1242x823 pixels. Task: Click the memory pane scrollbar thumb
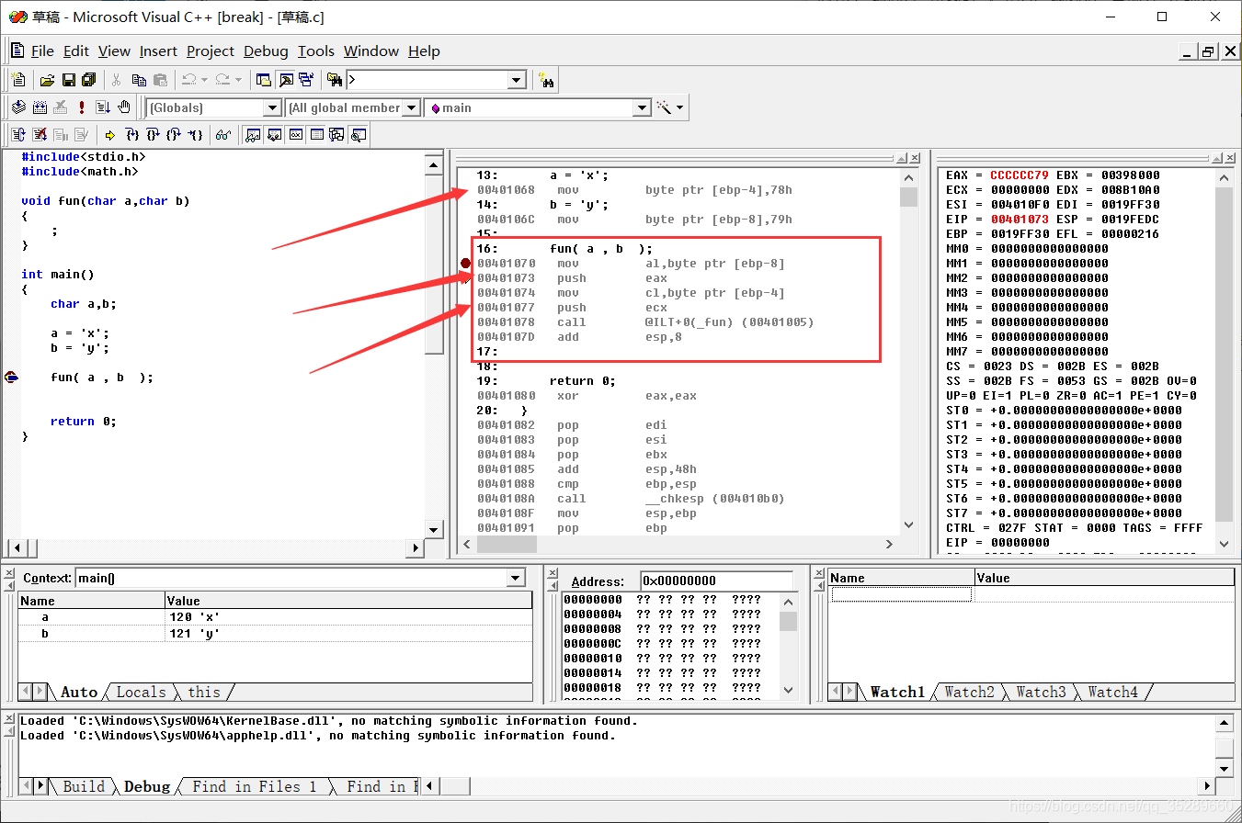pyautogui.click(x=789, y=622)
